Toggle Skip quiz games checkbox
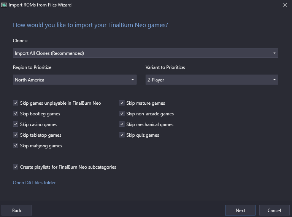 pos(122,135)
